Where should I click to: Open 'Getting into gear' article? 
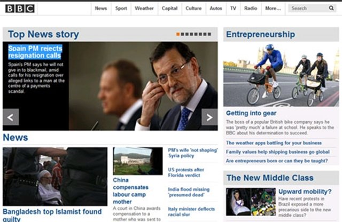(x=251, y=113)
